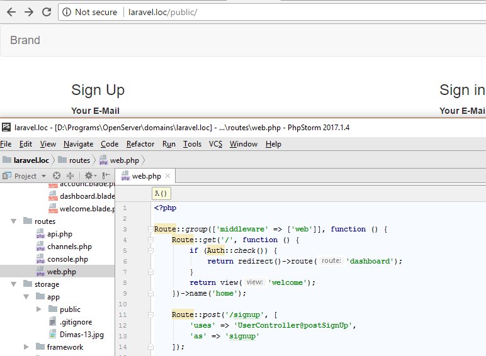Click the lambda breadcrumb above the code
Image resolution: width=486 pixels, height=356 pixels.
pyautogui.click(x=161, y=194)
